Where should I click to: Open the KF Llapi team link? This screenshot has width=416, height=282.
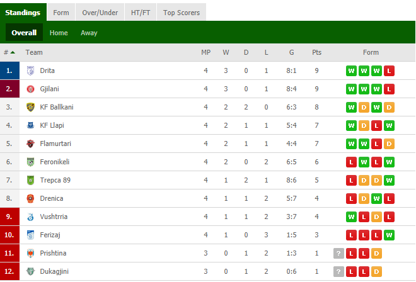[52, 125]
